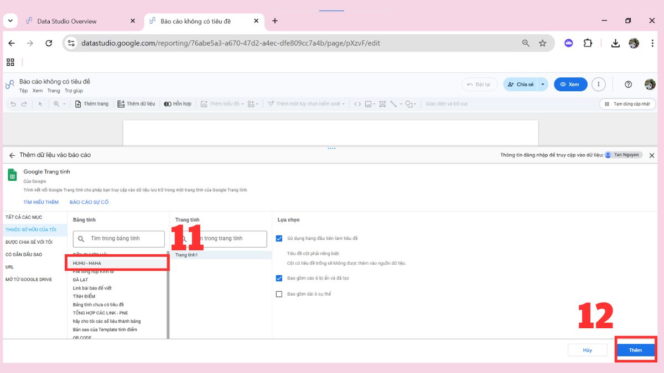Click the text box tool icon

tap(382, 104)
